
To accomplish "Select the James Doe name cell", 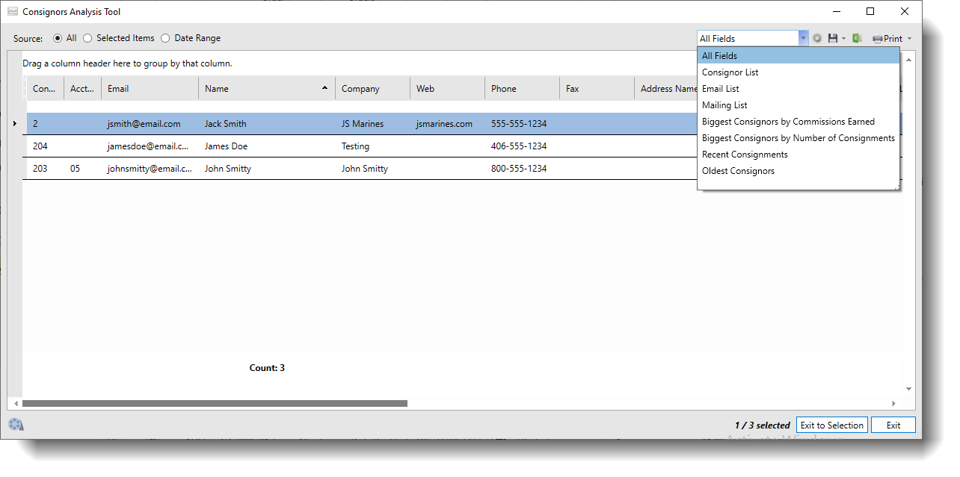I will (x=267, y=146).
